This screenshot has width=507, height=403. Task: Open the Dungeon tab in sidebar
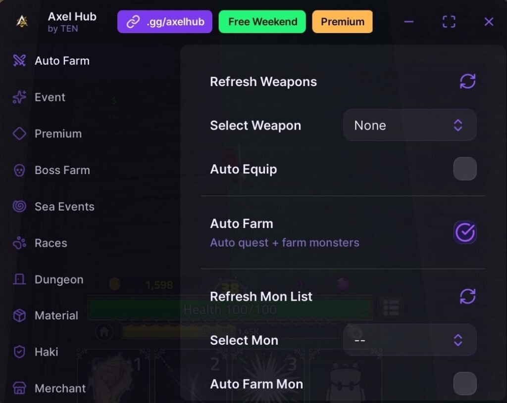point(58,279)
